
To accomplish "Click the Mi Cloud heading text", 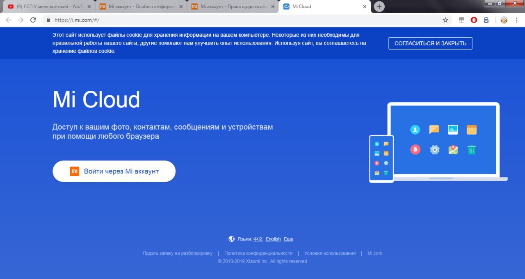I will [96, 99].
